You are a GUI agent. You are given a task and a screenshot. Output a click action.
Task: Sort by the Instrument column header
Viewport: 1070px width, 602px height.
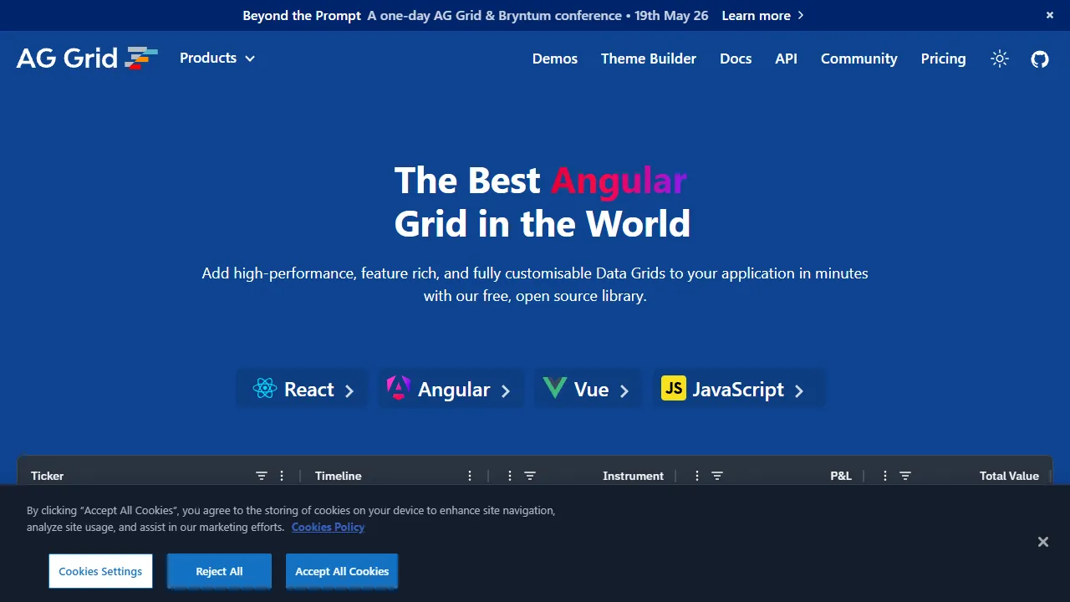click(633, 476)
